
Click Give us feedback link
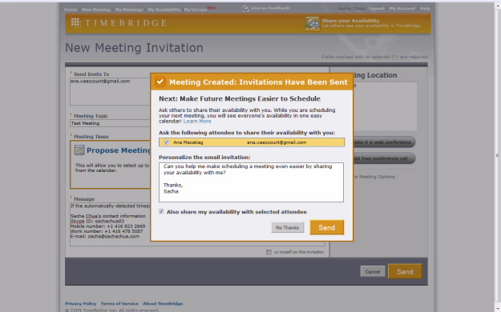(x=271, y=8)
